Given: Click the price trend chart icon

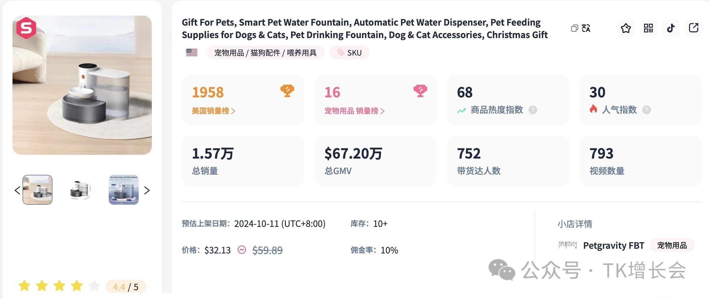Looking at the screenshot, I should click(x=242, y=250).
